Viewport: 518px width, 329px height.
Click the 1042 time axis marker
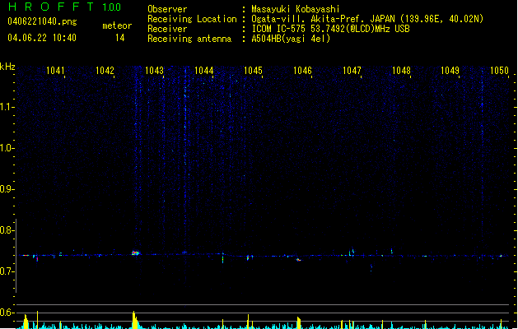[105, 70]
